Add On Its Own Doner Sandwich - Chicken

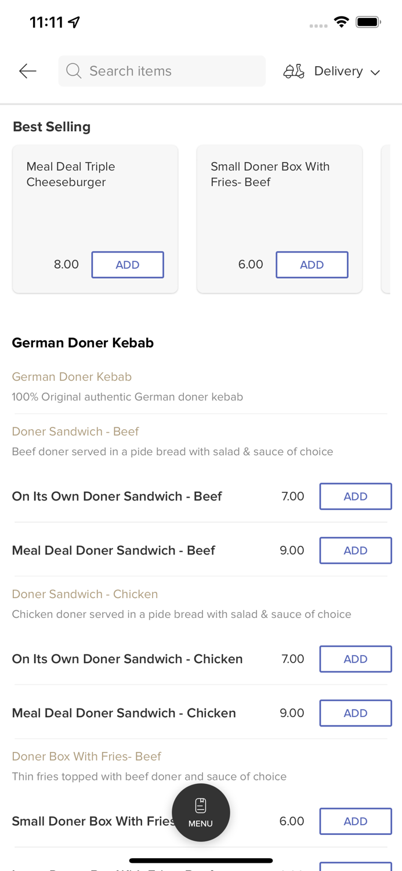point(355,659)
